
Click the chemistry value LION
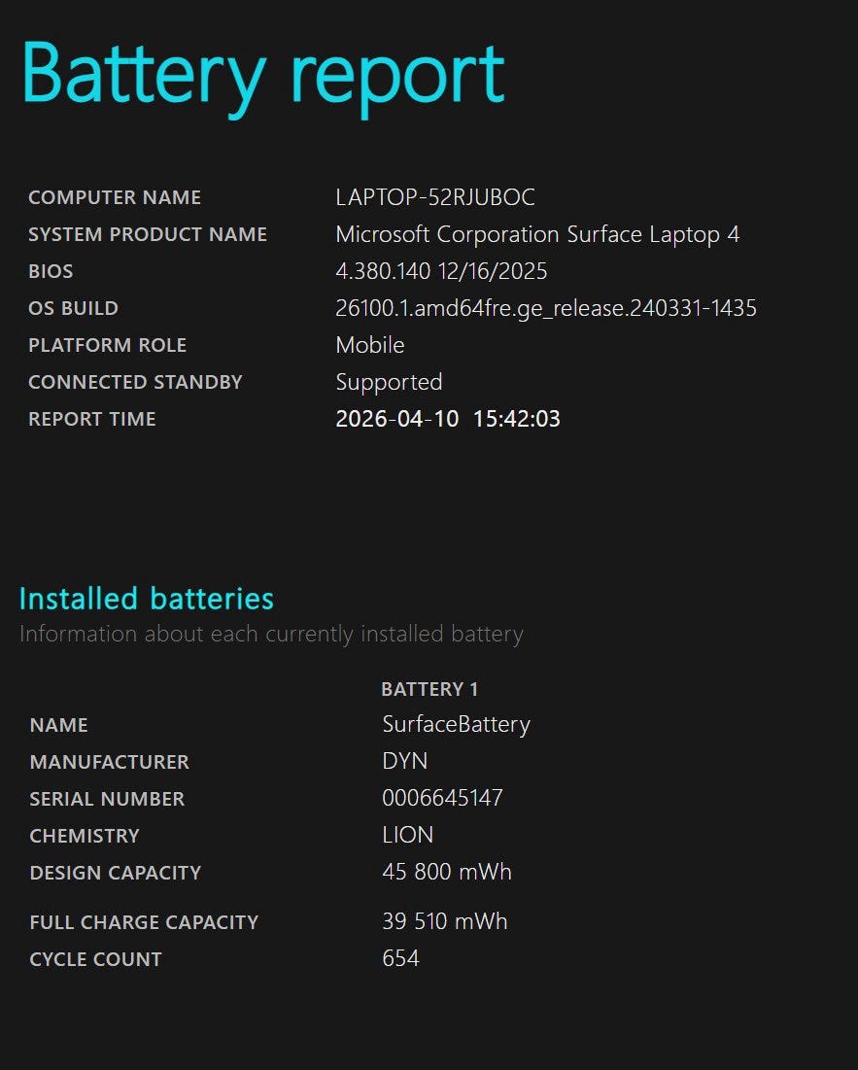(x=408, y=835)
